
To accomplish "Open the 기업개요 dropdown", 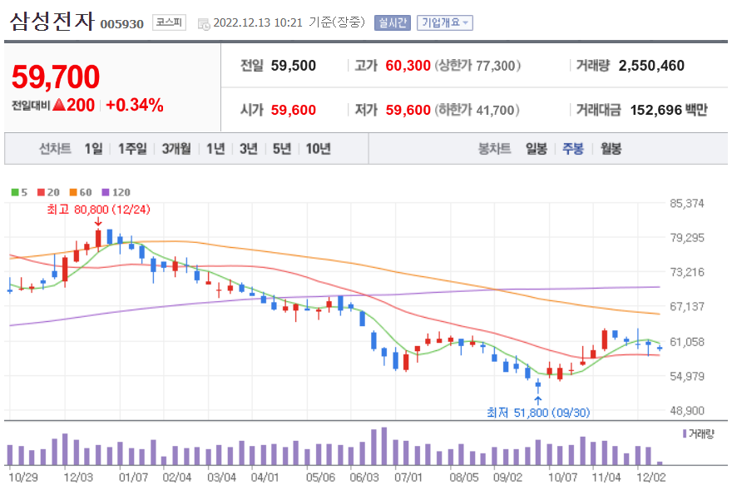I will (445, 22).
